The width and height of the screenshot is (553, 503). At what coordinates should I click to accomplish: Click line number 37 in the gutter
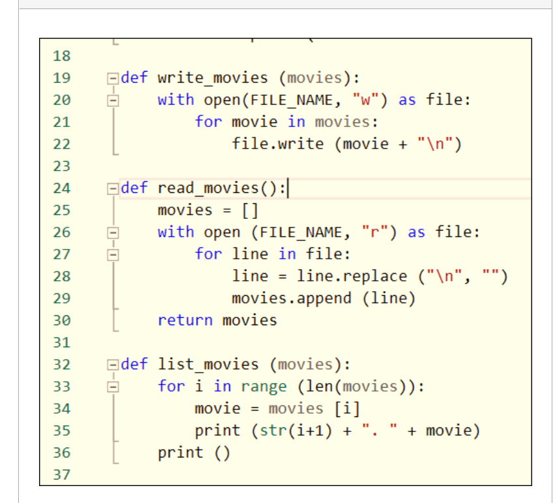pyautogui.click(x=62, y=474)
